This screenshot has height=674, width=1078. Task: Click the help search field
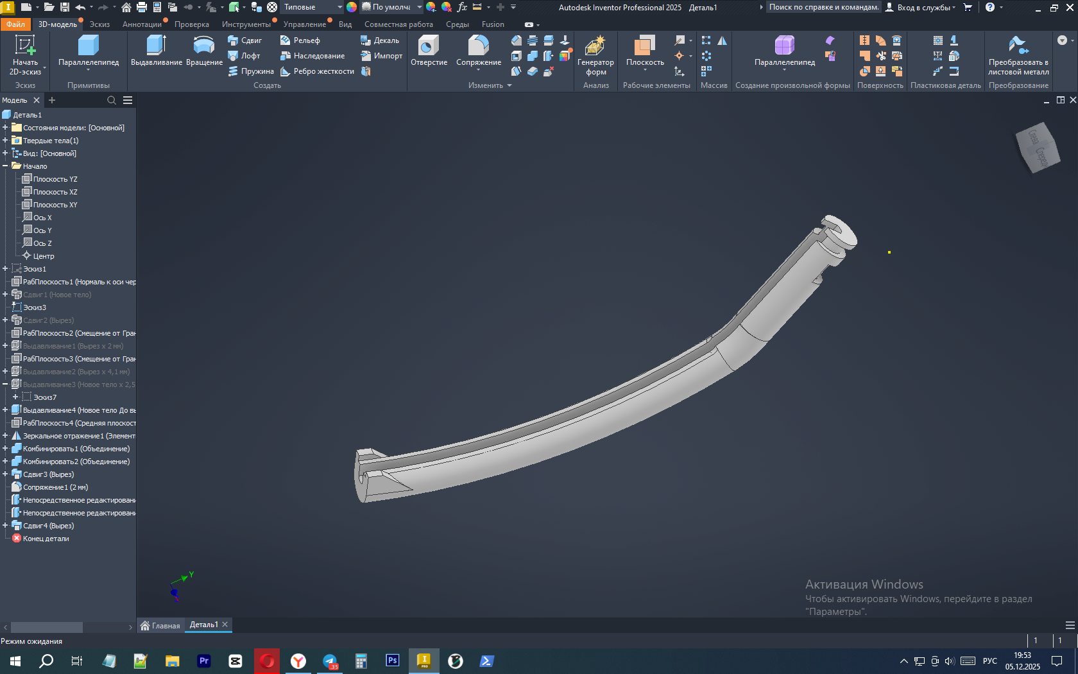pyautogui.click(x=824, y=7)
